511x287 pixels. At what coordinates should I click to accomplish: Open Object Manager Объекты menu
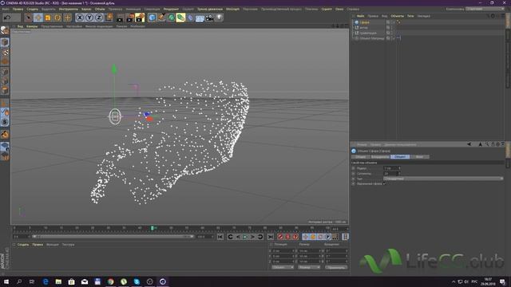[397, 16]
